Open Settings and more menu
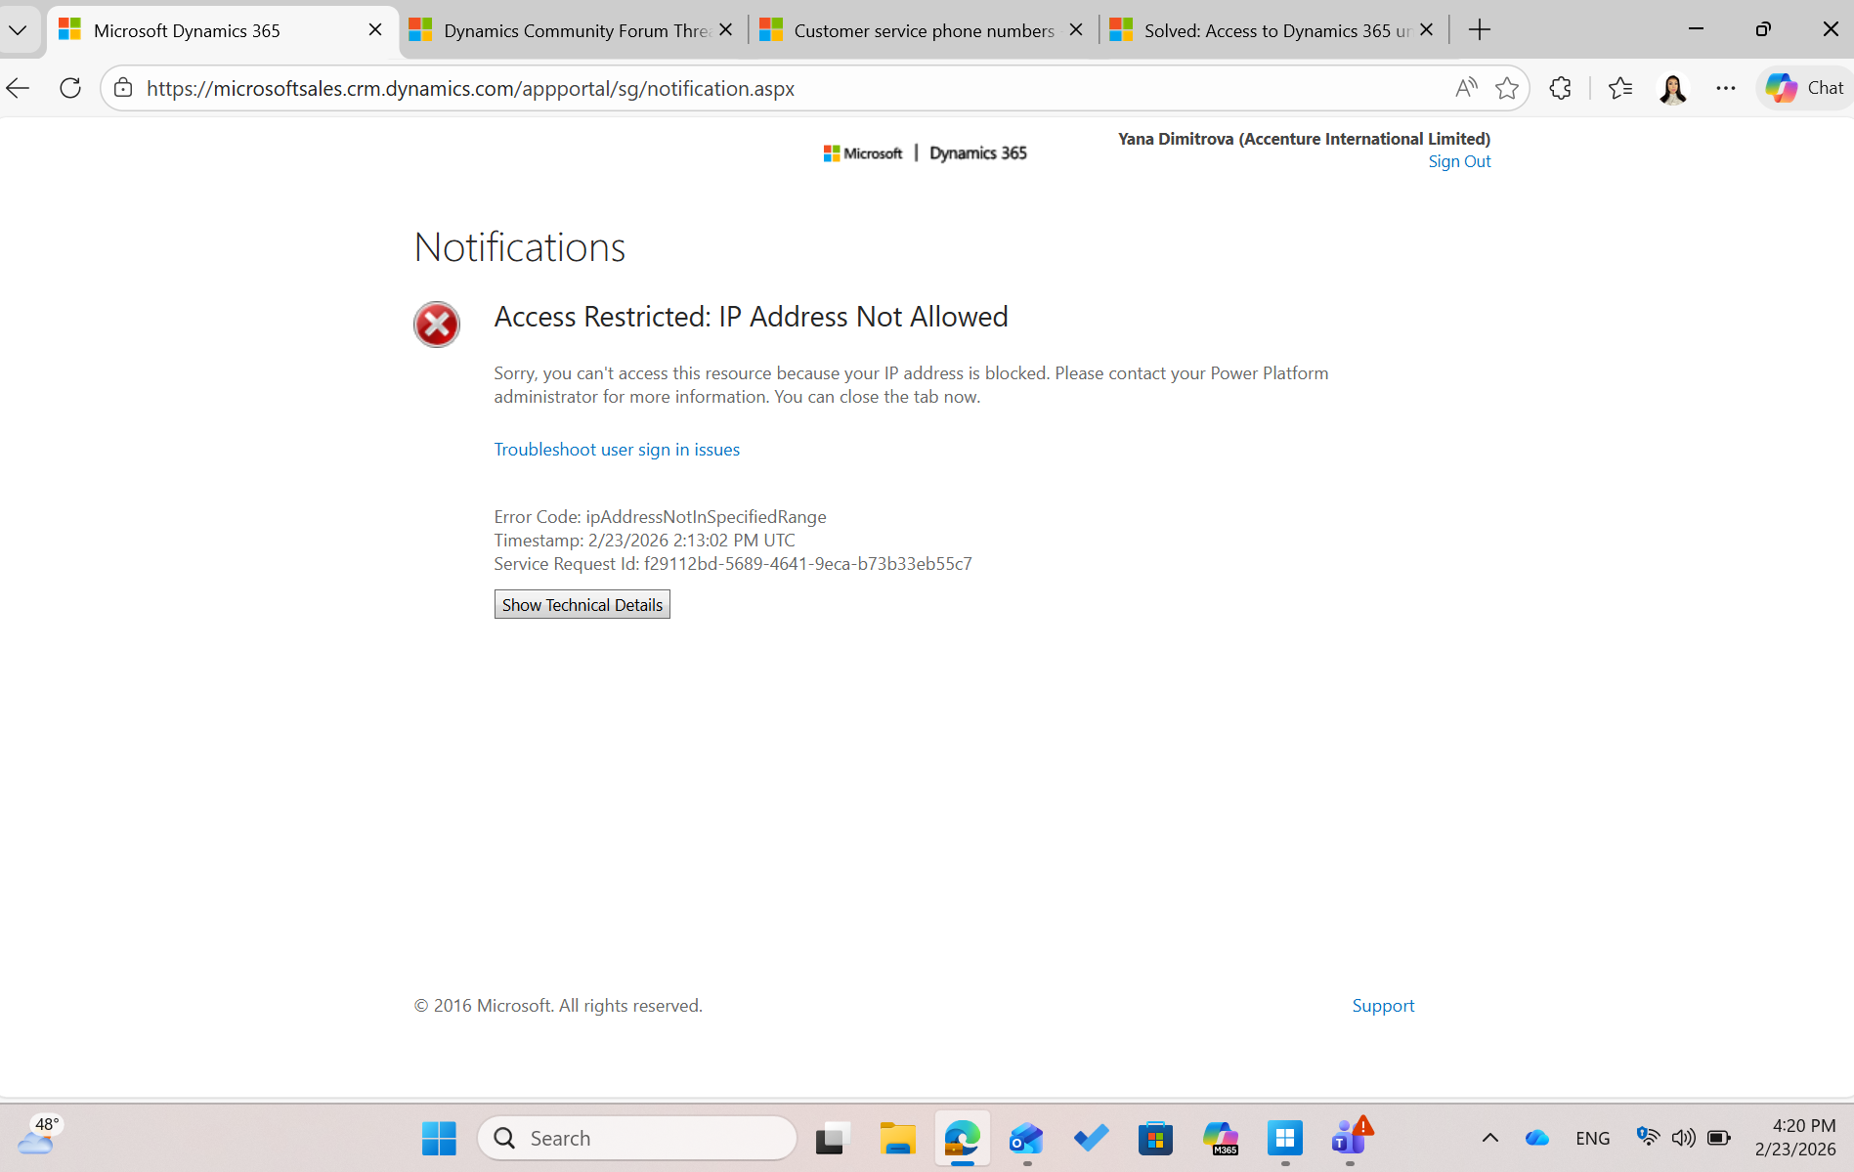 pyautogui.click(x=1726, y=88)
